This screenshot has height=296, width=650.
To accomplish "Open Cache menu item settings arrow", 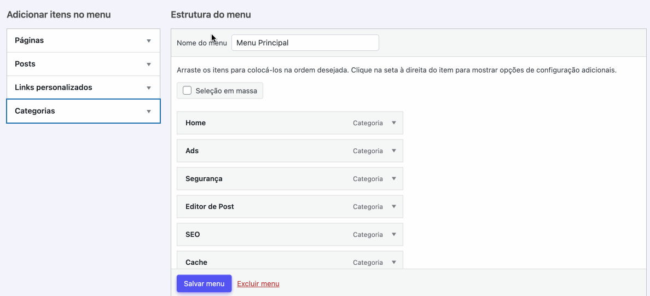I will pos(394,262).
